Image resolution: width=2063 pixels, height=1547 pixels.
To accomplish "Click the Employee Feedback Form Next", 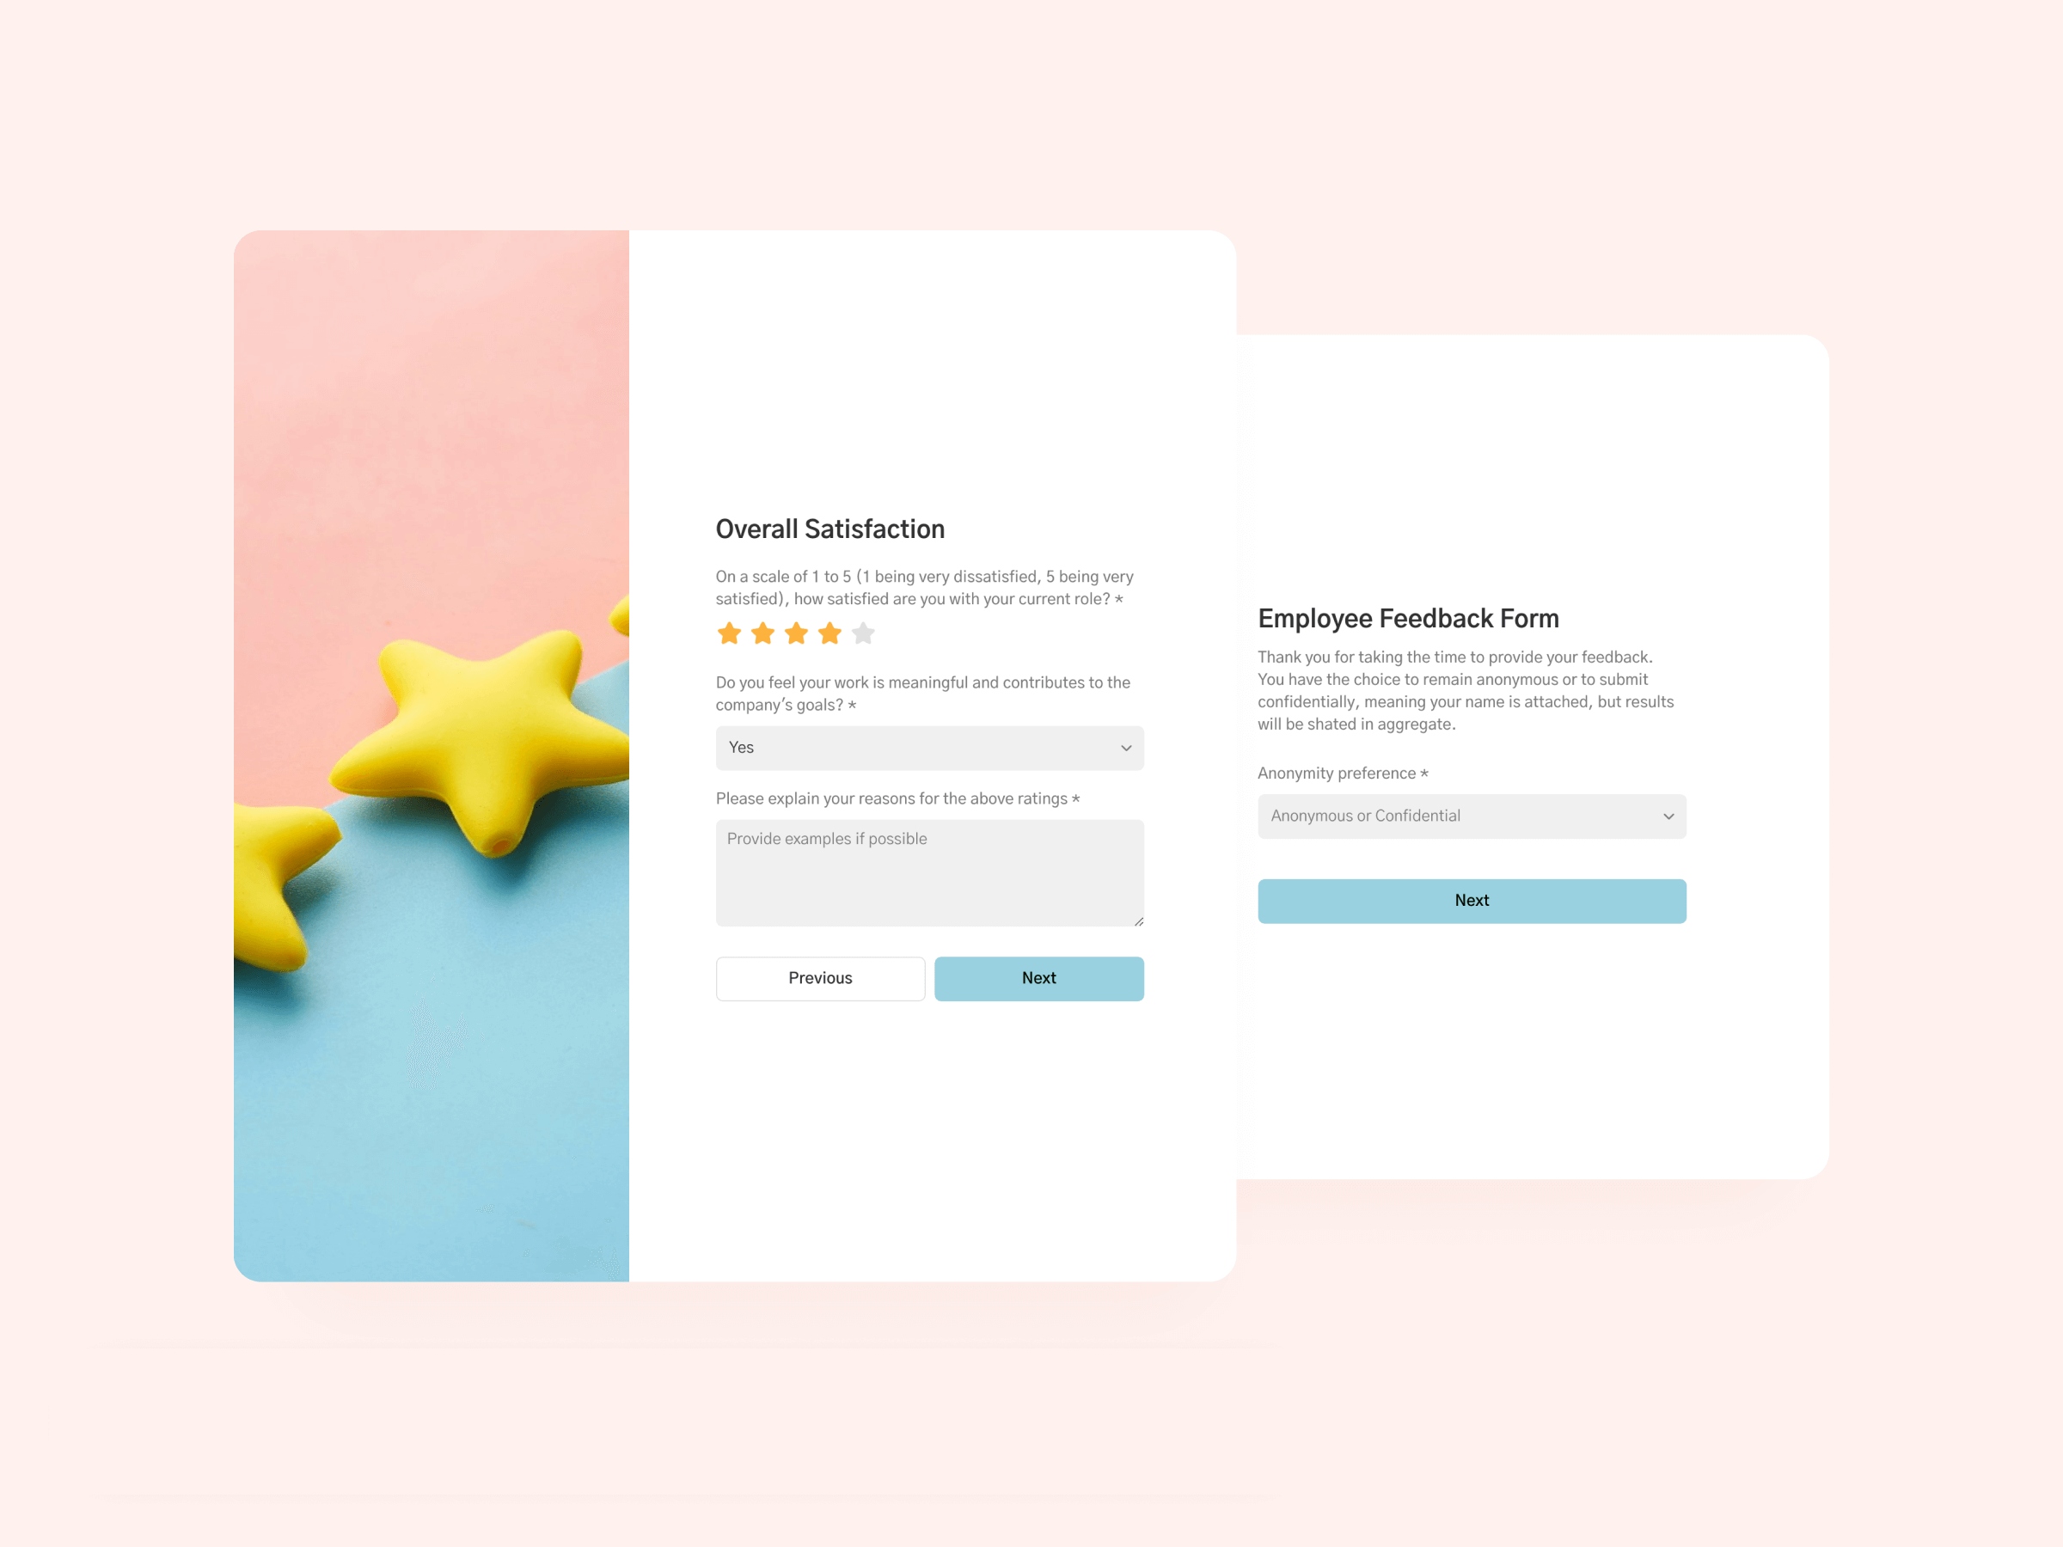I will point(1472,899).
